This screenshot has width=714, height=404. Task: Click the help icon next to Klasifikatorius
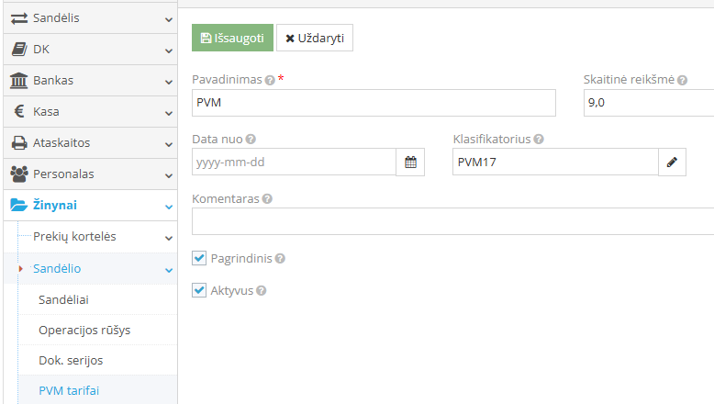click(539, 140)
